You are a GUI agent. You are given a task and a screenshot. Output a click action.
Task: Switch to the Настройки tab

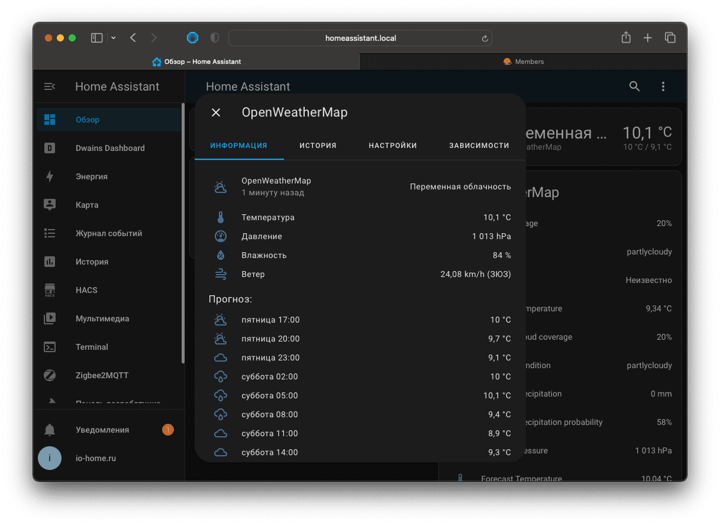coord(393,146)
